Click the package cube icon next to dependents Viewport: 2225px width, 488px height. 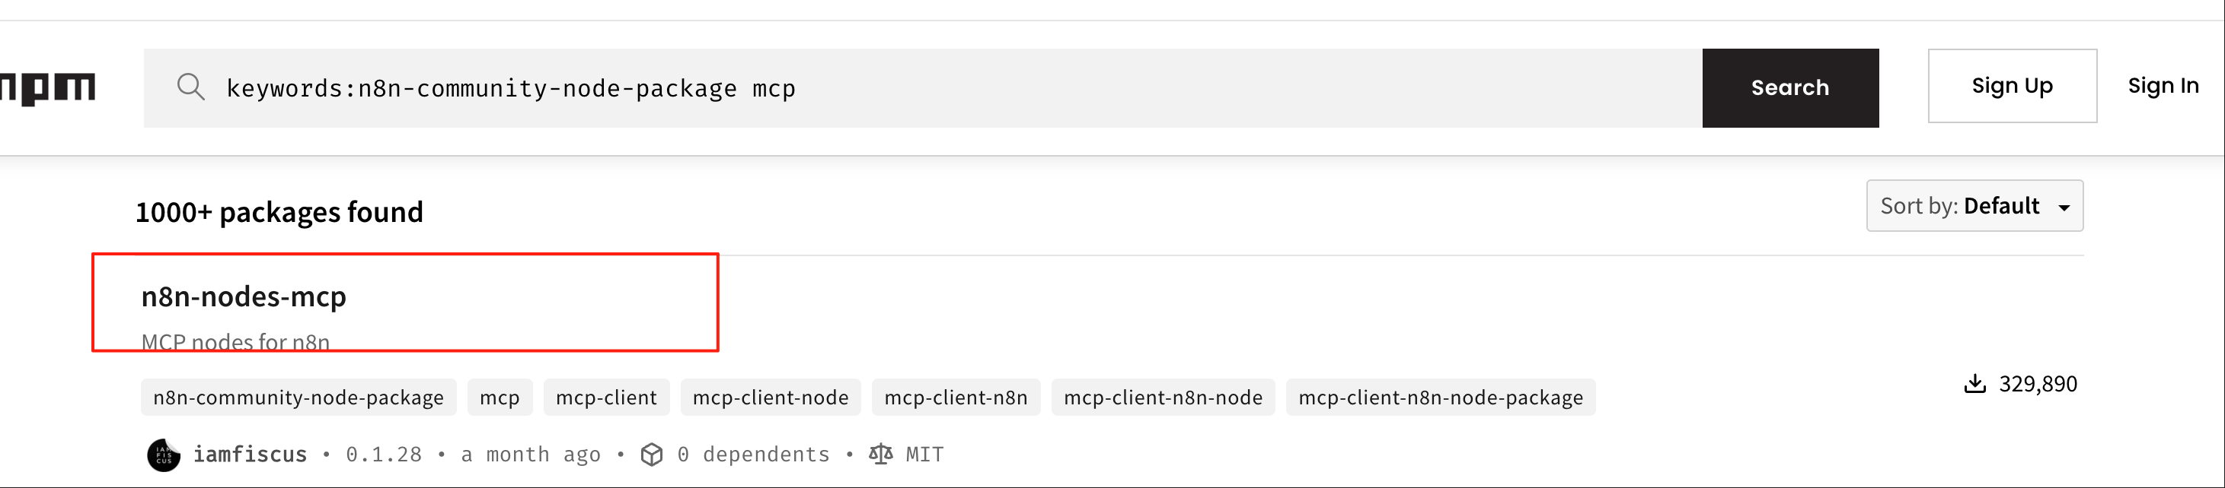pos(651,455)
